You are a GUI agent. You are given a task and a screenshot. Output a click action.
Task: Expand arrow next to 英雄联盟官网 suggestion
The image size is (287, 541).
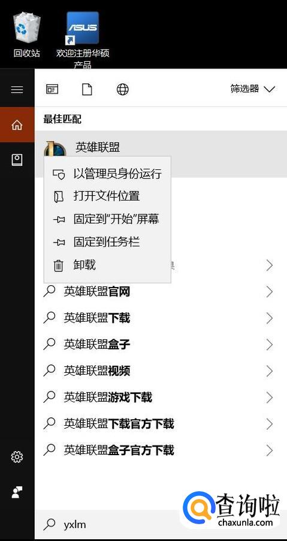pyautogui.click(x=270, y=292)
